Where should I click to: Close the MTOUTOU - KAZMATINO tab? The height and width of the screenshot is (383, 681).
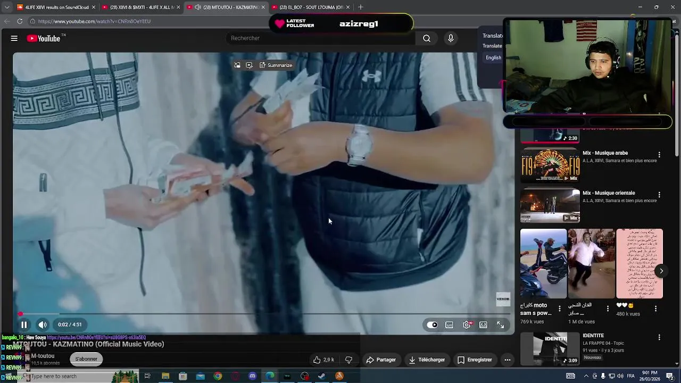[x=263, y=7]
